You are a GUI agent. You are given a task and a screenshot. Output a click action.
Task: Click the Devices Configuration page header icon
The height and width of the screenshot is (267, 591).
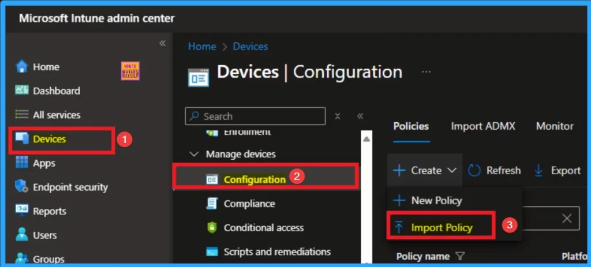[199, 77]
